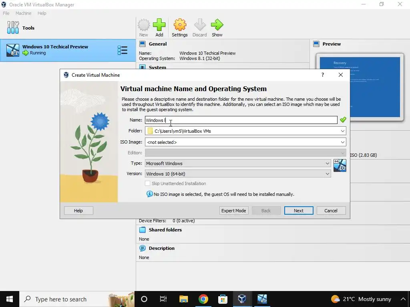Screen dimensions: 410x307
Task: Click the Description speech bubble icon
Action: (142, 248)
